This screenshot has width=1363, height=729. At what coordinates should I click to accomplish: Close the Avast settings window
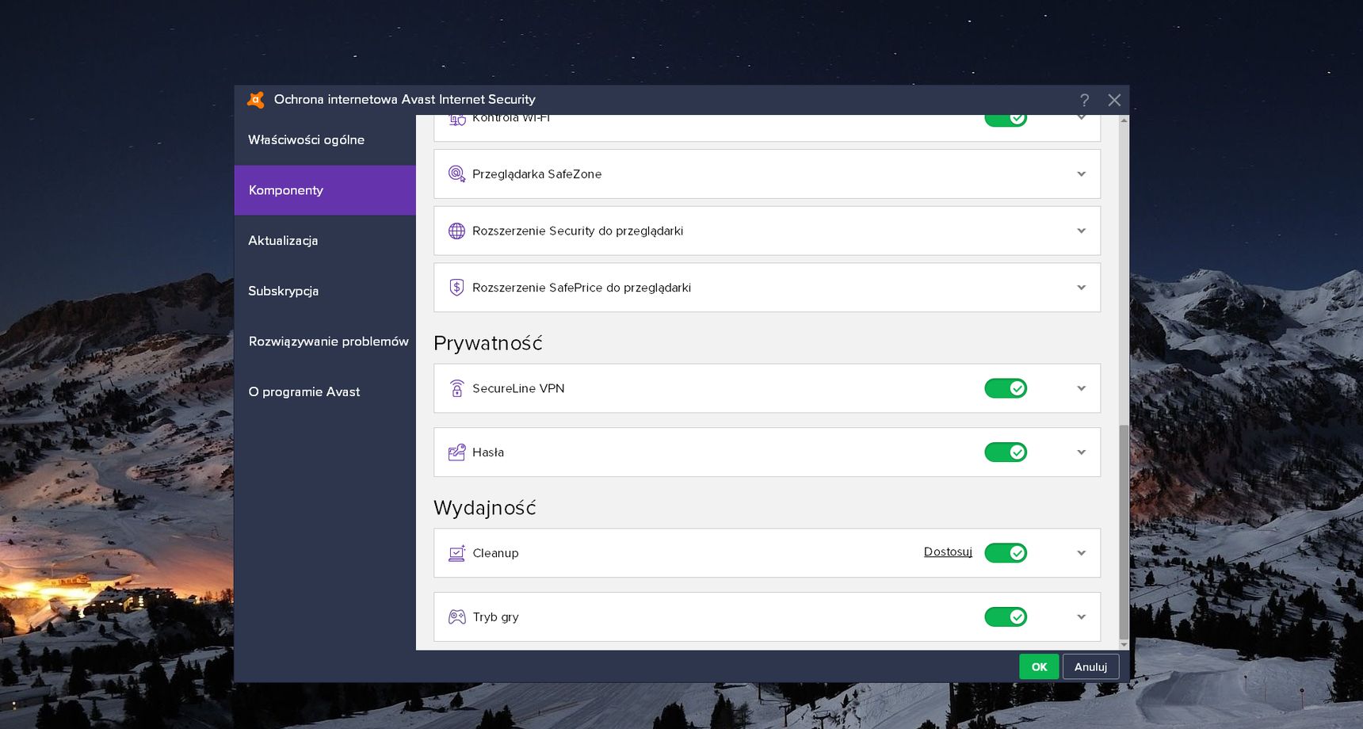click(1114, 100)
